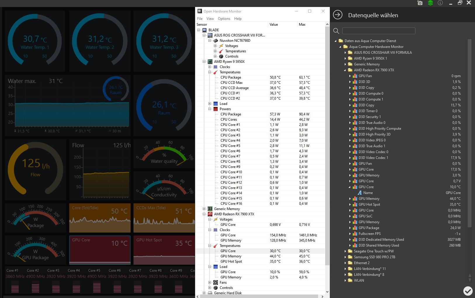
Task: Expand the D3D Timer 0 entry
Action: (350, 111)
